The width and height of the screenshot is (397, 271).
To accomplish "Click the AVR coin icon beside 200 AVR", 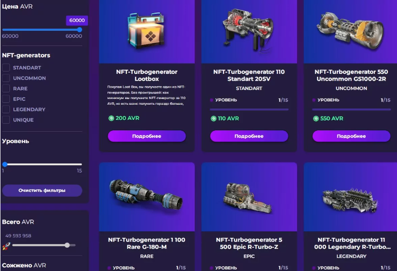I will [111, 118].
